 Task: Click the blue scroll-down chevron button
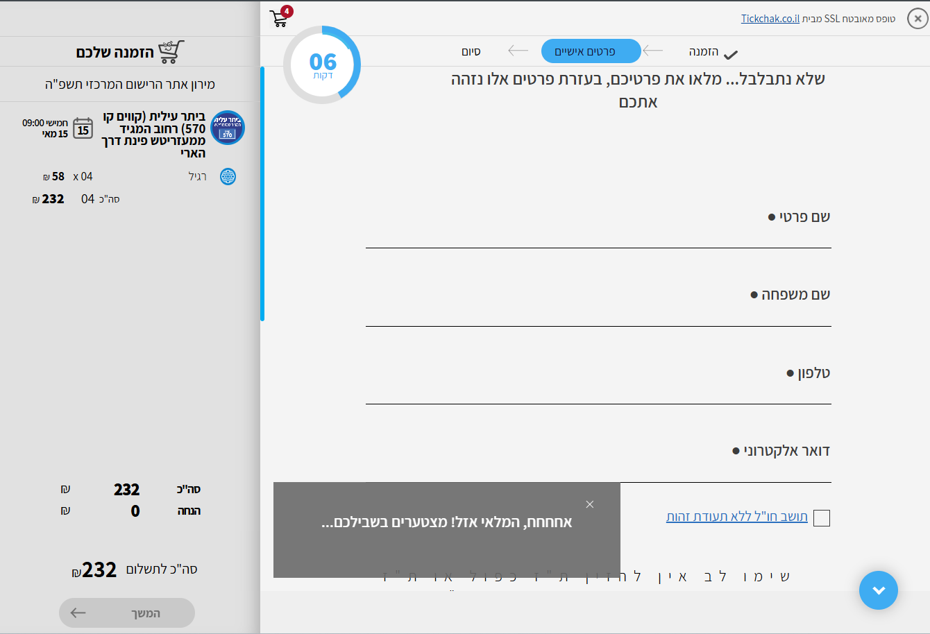(879, 590)
